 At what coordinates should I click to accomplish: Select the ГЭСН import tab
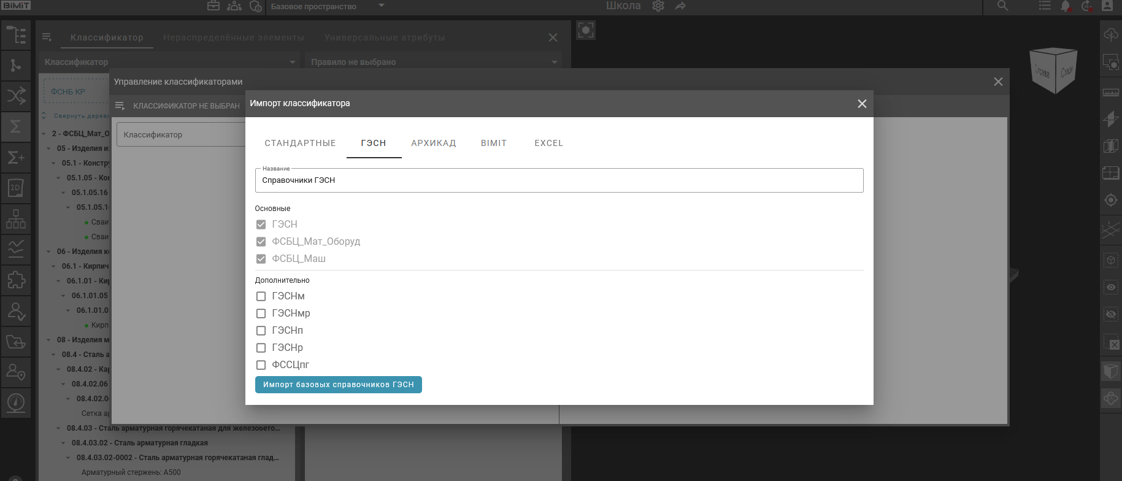(x=374, y=143)
